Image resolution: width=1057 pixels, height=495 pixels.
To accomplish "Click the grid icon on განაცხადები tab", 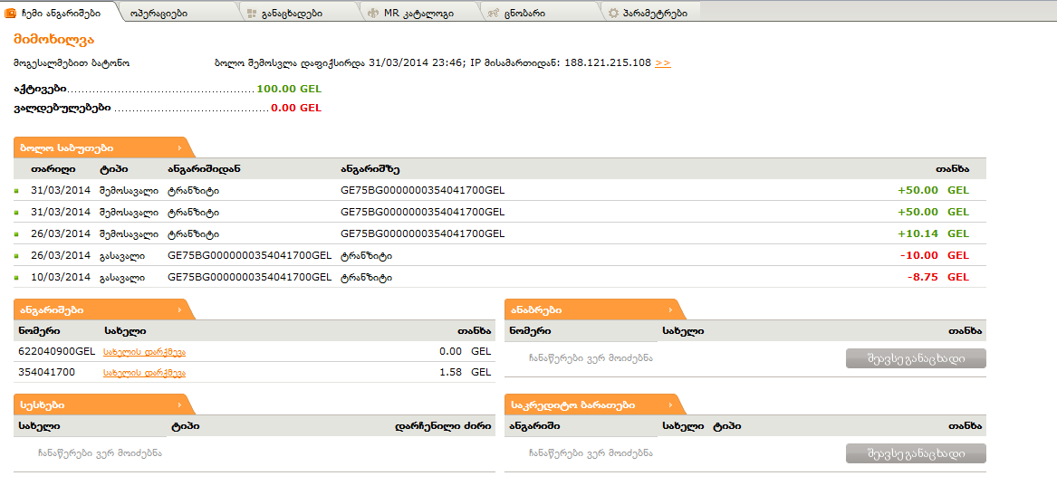I will 251,13.
